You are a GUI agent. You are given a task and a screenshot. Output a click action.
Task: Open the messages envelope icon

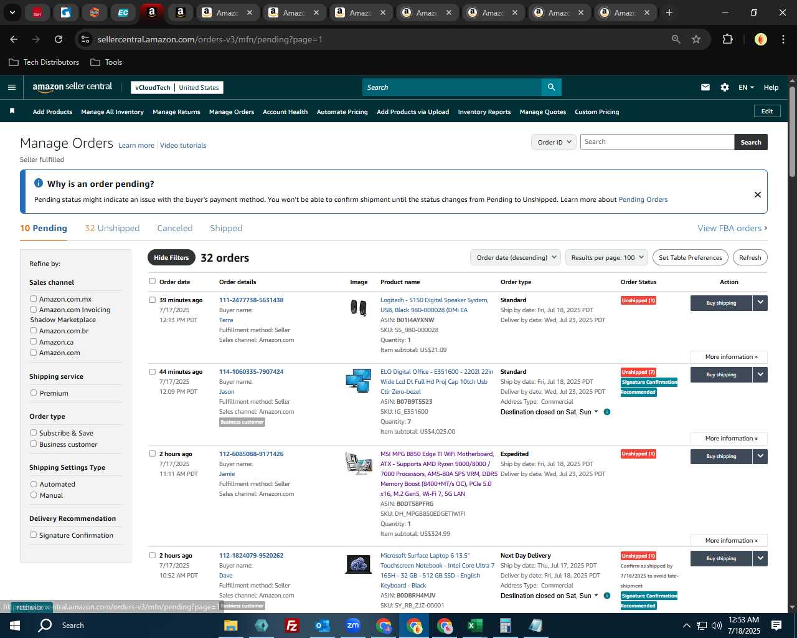[x=705, y=87]
